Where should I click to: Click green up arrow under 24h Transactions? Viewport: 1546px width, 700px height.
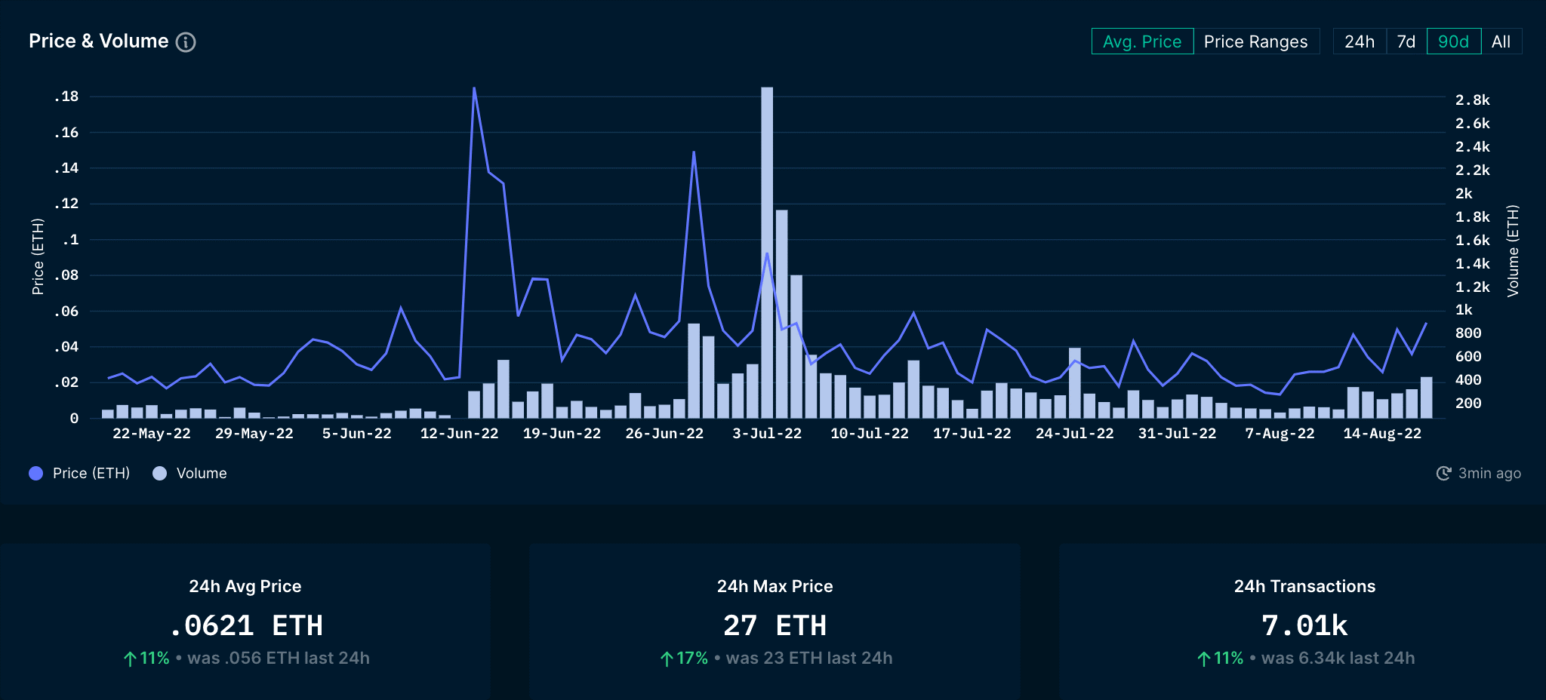tap(1204, 659)
